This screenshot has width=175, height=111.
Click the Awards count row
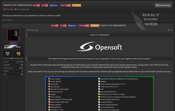[13, 71]
